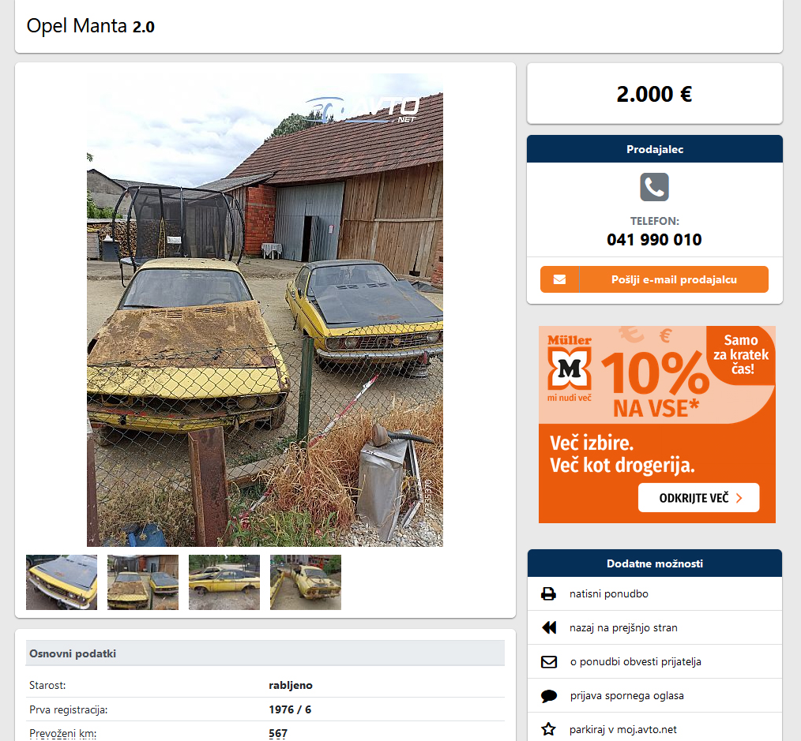The height and width of the screenshot is (741, 801).
Task: Click the speech bubble report icon
Action: coord(549,696)
